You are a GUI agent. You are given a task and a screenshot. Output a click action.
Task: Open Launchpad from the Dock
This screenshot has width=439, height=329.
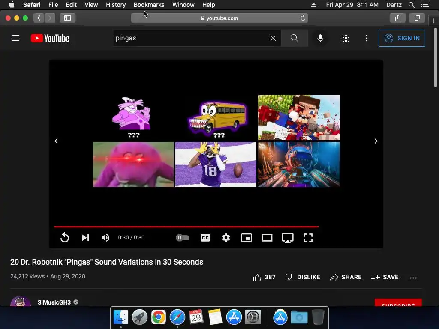point(139,317)
